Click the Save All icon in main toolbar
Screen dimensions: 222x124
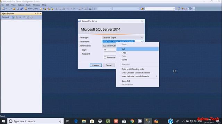tap(22, 9)
